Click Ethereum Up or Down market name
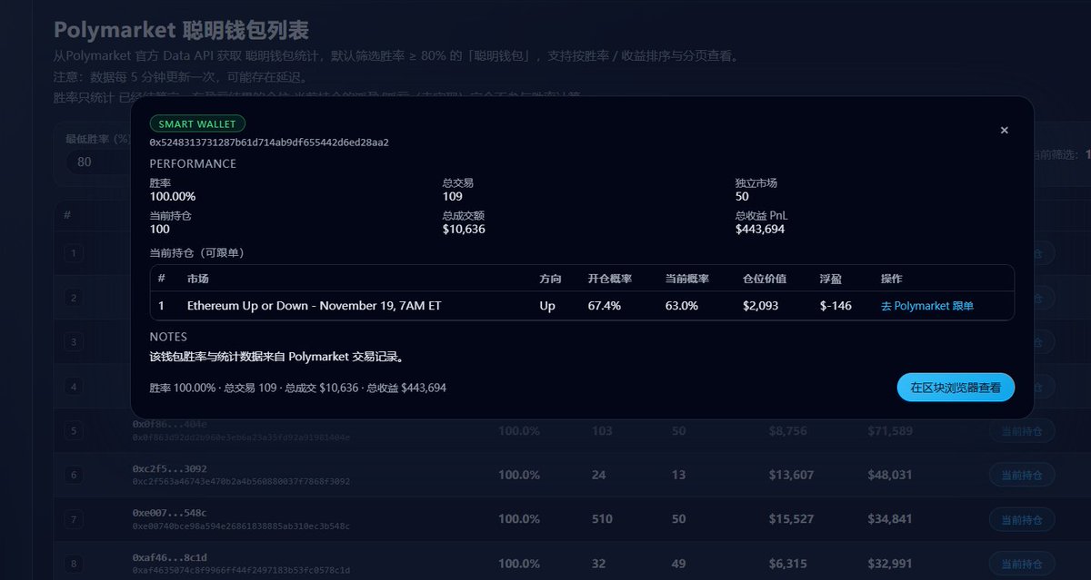Viewport: 1091px width, 580px height. point(314,306)
